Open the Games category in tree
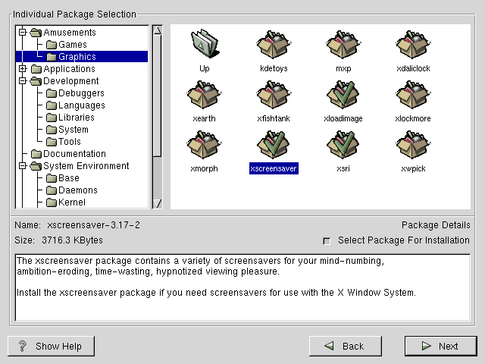The width and height of the screenshot is (485, 364). coord(72,45)
